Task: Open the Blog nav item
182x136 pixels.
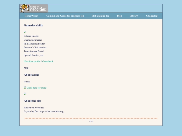Action: (x=119, y=16)
